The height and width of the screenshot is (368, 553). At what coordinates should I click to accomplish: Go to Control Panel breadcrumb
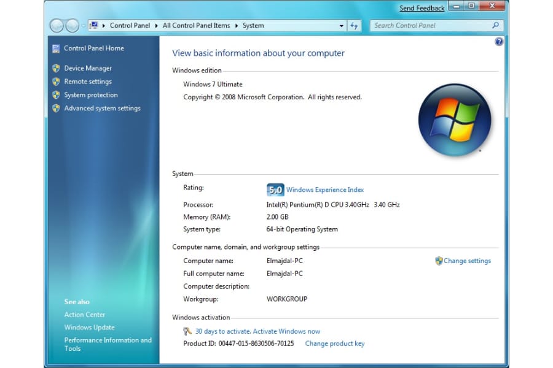tap(130, 26)
